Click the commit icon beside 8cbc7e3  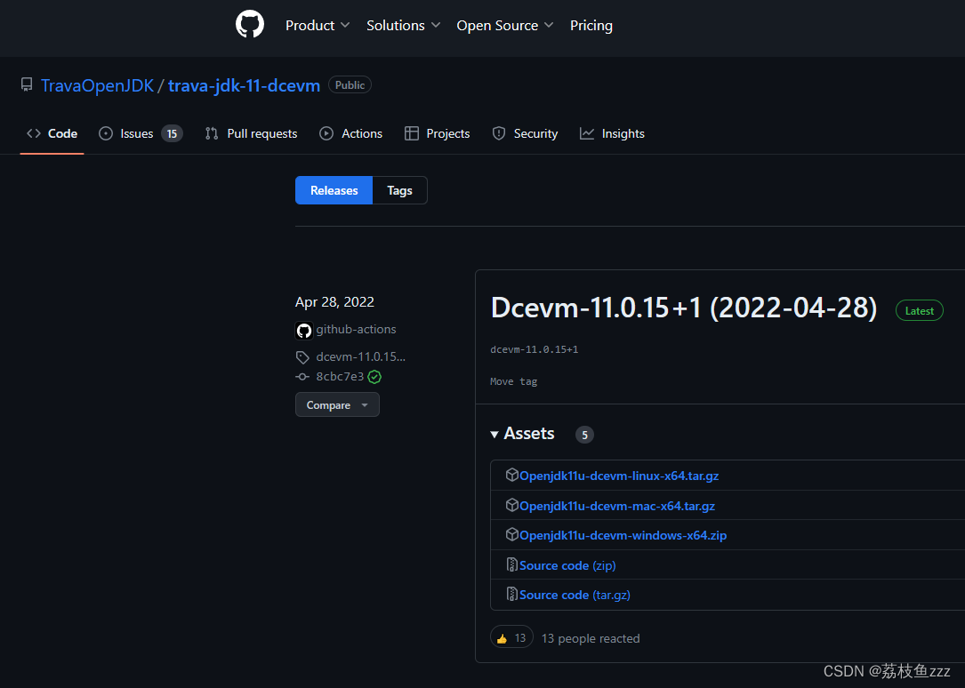coord(302,377)
